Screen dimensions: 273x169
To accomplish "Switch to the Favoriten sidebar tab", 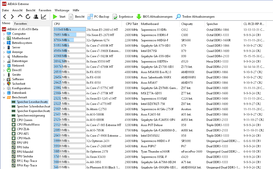I will point(20,23).
